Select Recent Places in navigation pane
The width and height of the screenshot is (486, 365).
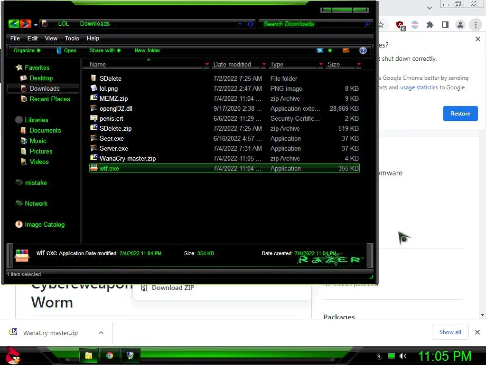tap(45, 99)
